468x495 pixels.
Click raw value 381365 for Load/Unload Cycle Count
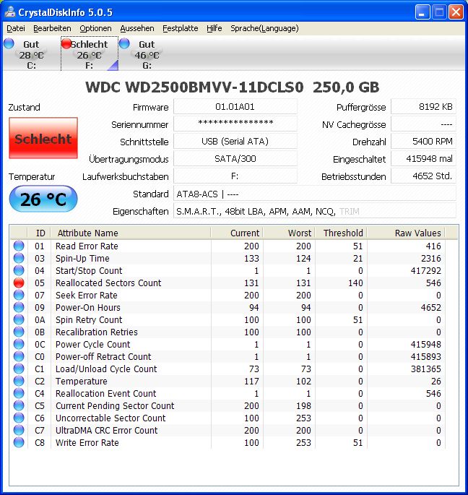[x=425, y=369]
